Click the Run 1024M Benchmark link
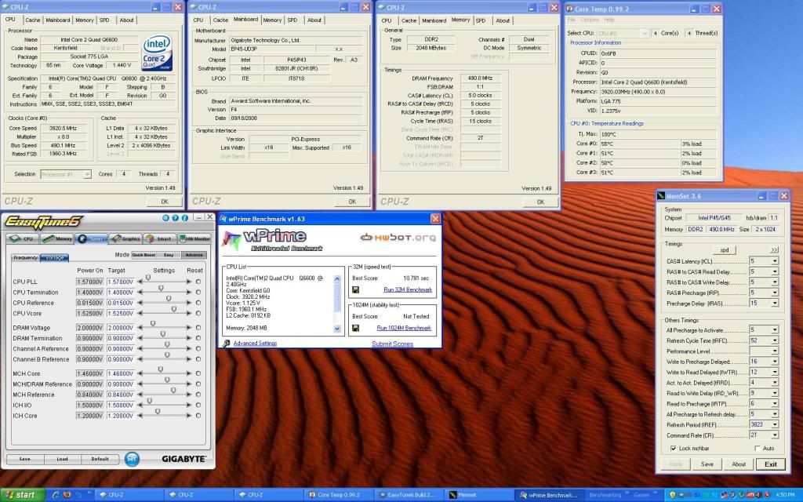The height and width of the screenshot is (502, 803). tap(404, 329)
